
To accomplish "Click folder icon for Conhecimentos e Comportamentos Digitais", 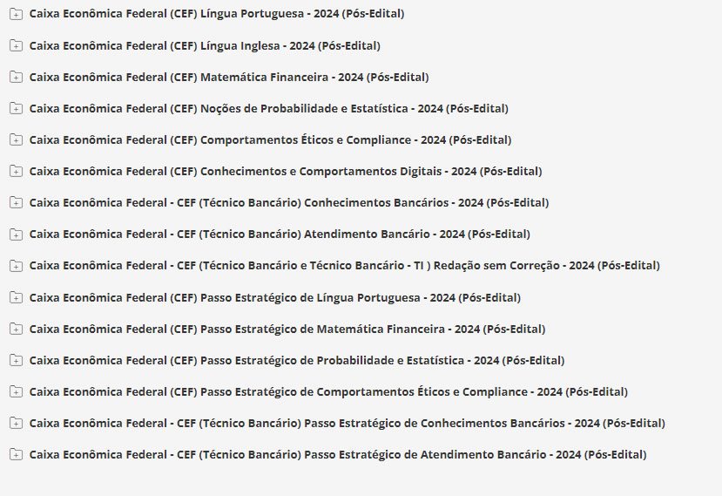I will [16, 171].
